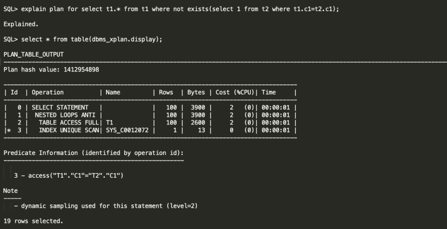Click the '19 rows selected.' line
Image resolution: width=447 pixels, height=229 pixels.
click(x=34, y=221)
